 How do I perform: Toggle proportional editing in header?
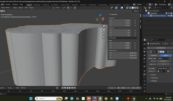click(75, 8)
